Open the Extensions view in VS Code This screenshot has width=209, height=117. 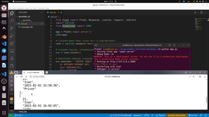12,43
